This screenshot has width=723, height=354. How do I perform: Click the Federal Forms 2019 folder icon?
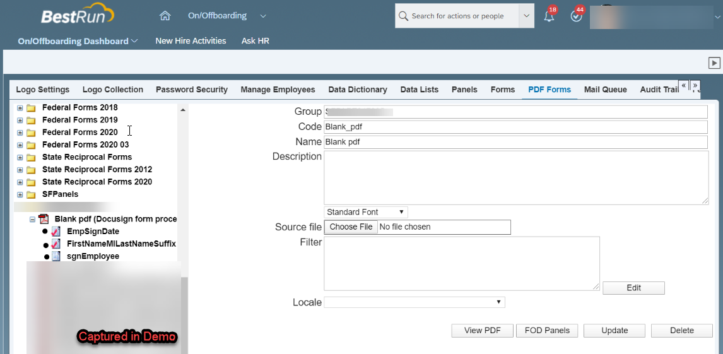pos(32,121)
